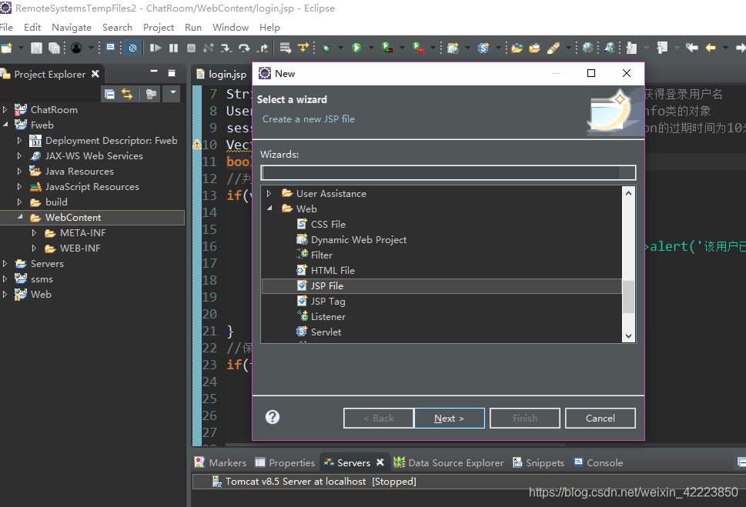Click the Open Web Browser toolbar icon
Screen dimensions: 746x507
(x=587, y=48)
